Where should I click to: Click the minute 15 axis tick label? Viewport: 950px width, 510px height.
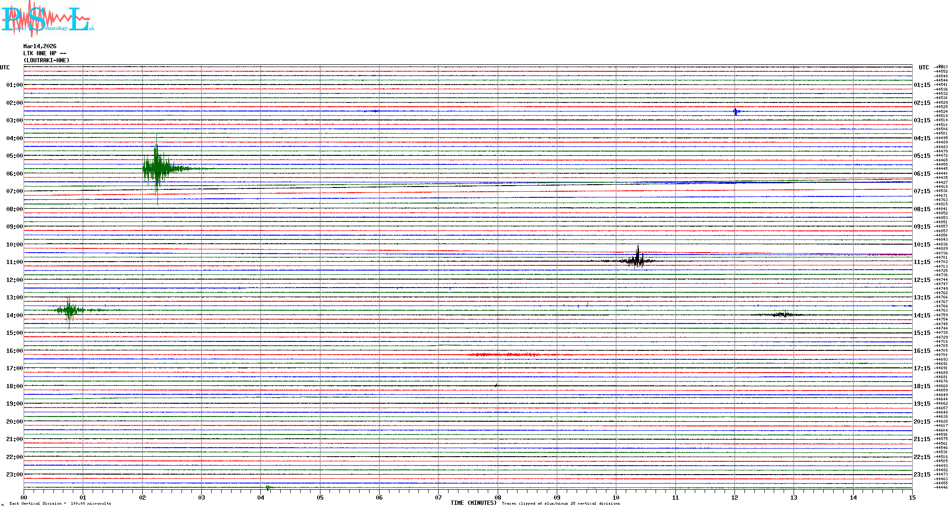(x=912, y=497)
